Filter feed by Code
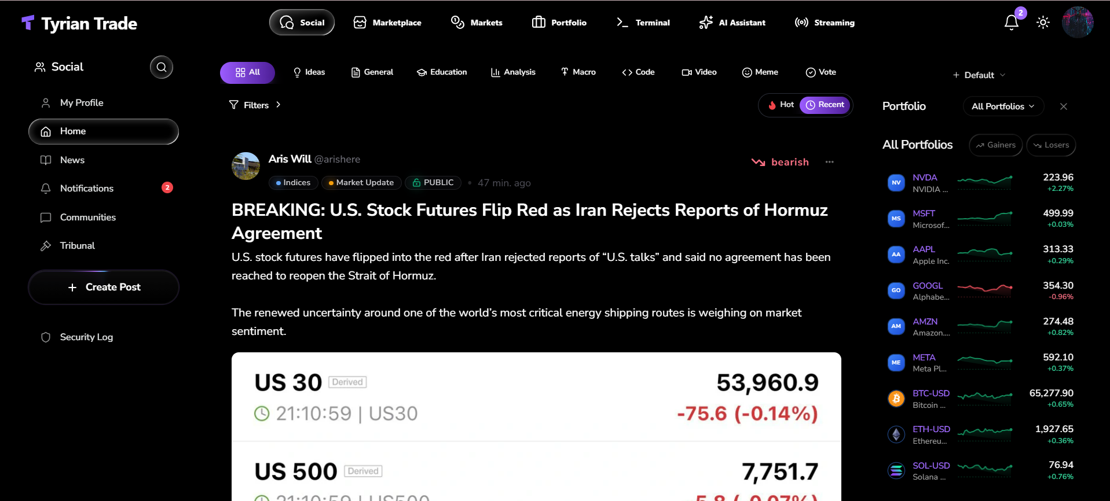The width and height of the screenshot is (1110, 501). click(638, 72)
